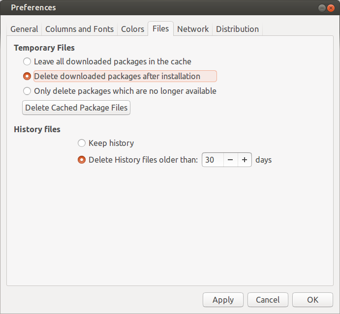The height and width of the screenshot is (314, 340).
Task: Select the Files tab
Action: 160,29
